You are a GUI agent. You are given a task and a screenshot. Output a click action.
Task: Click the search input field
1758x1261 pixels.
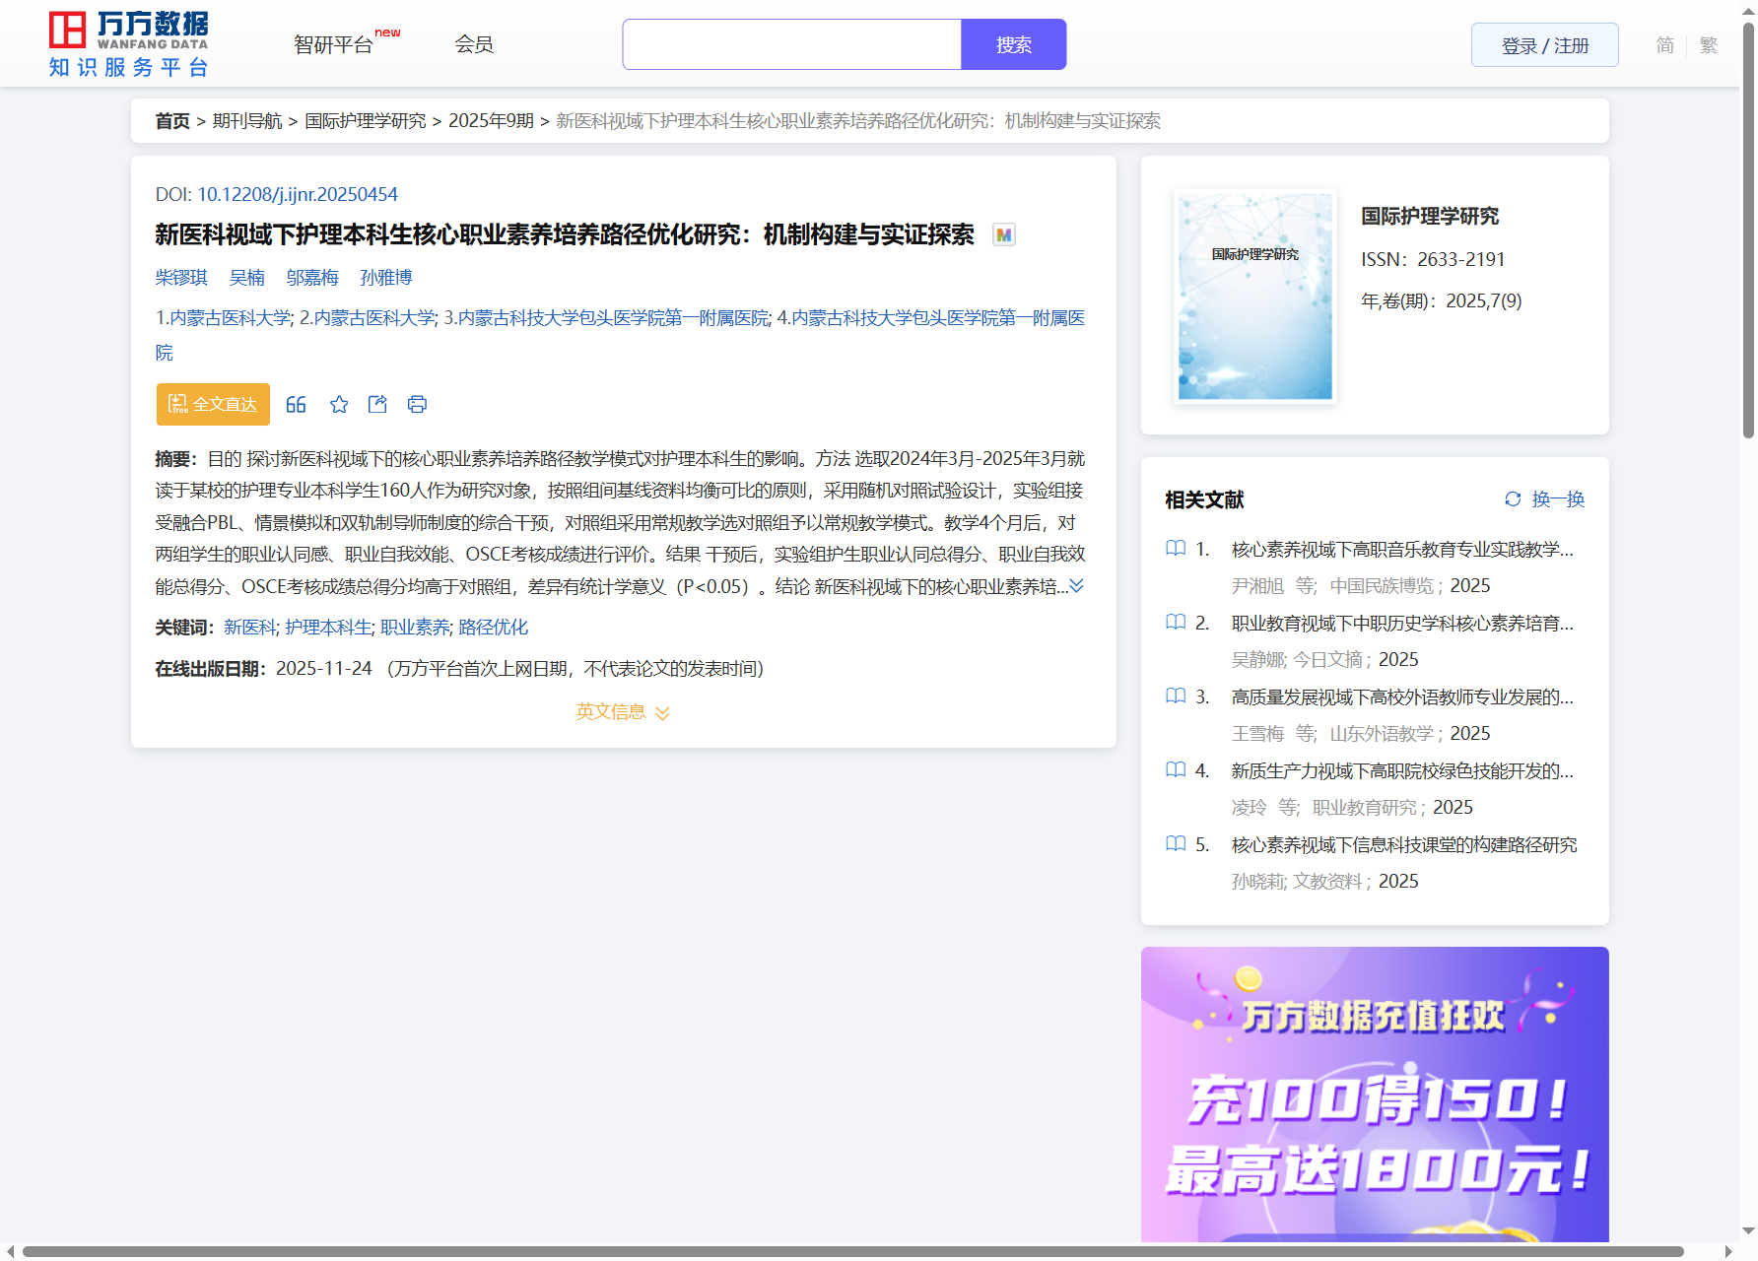click(791, 45)
